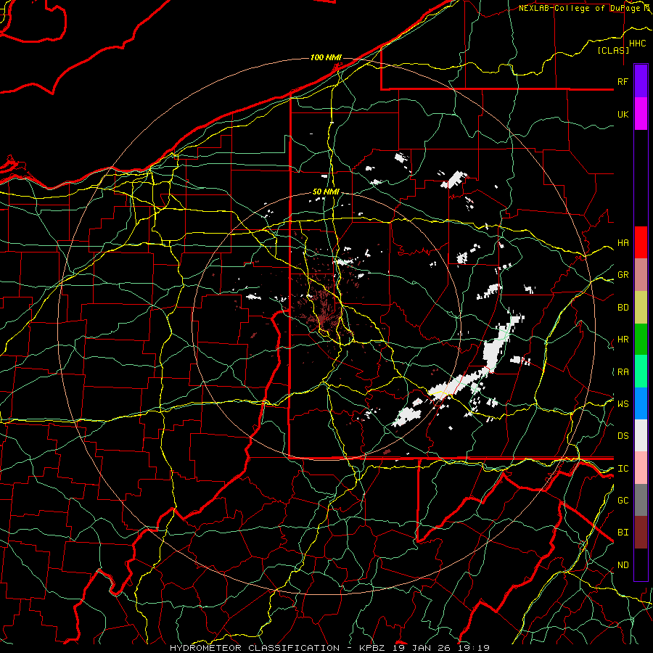The image size is (653, 653).
Task: Click the dark green HR legend swatch
Action: tap(641, 339)
